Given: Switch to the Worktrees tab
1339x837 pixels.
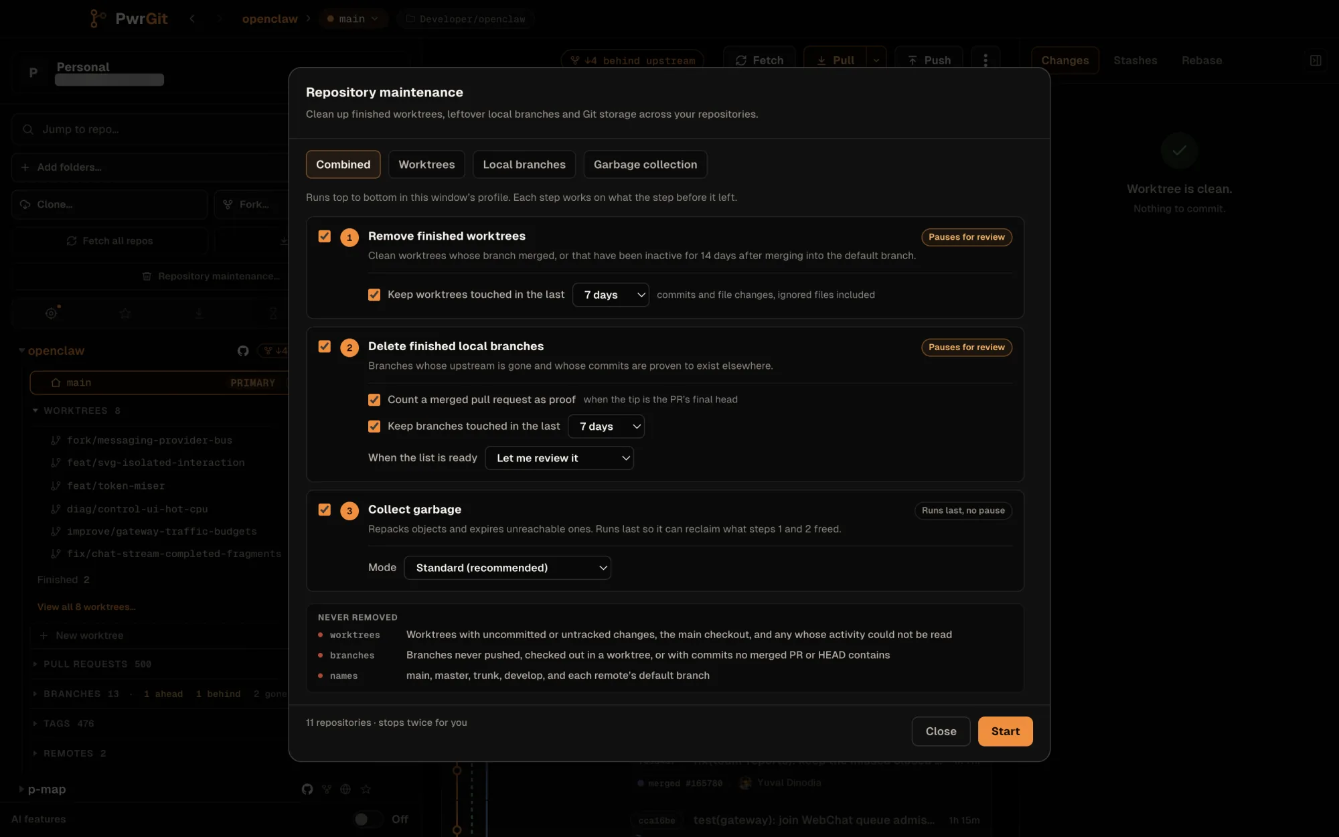Looking at the screenshot, I should pyautogui.click(x=426, y=165).
